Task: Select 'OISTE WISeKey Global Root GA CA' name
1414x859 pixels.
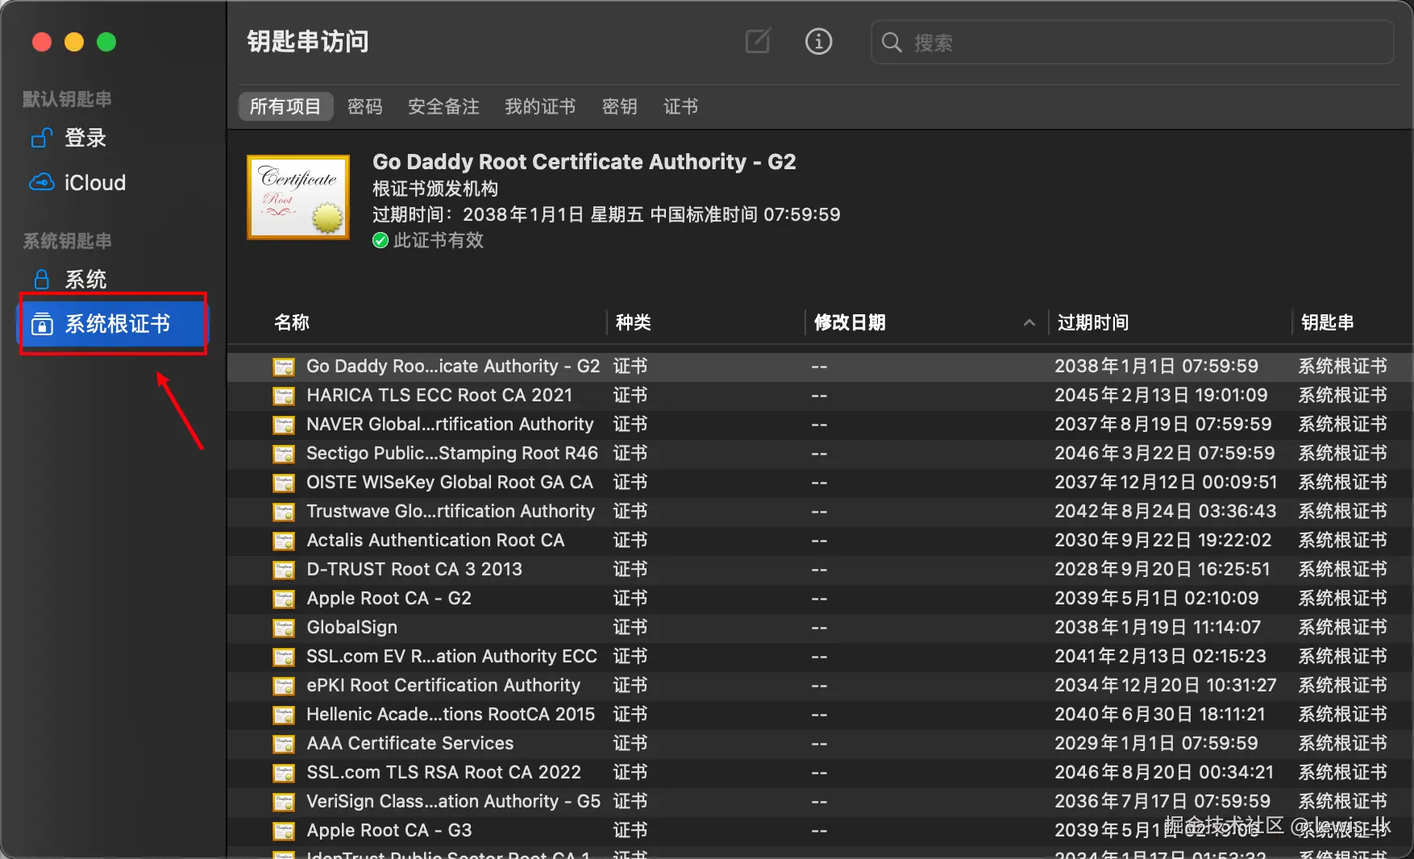Action: coord(450,482)
